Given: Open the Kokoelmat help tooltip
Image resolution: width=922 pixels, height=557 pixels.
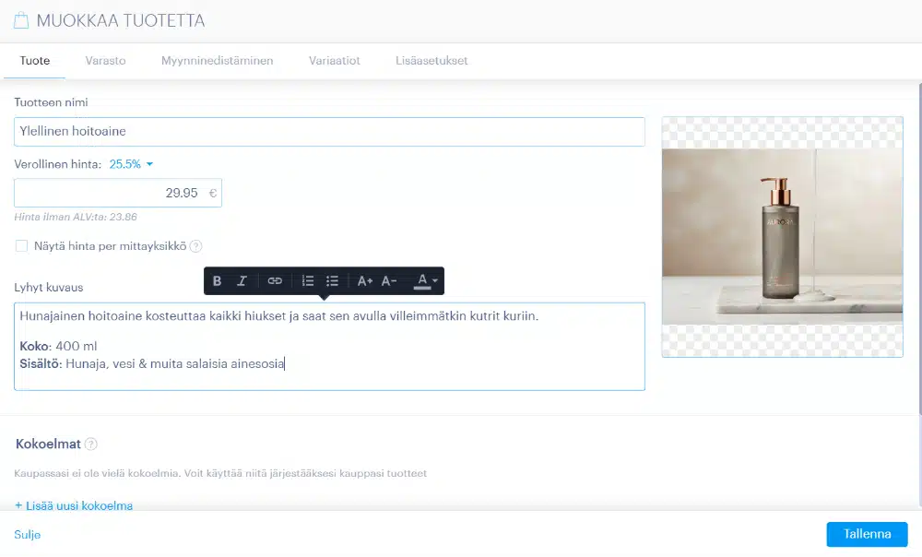Looking at the screenshot, I should point(91,444).
